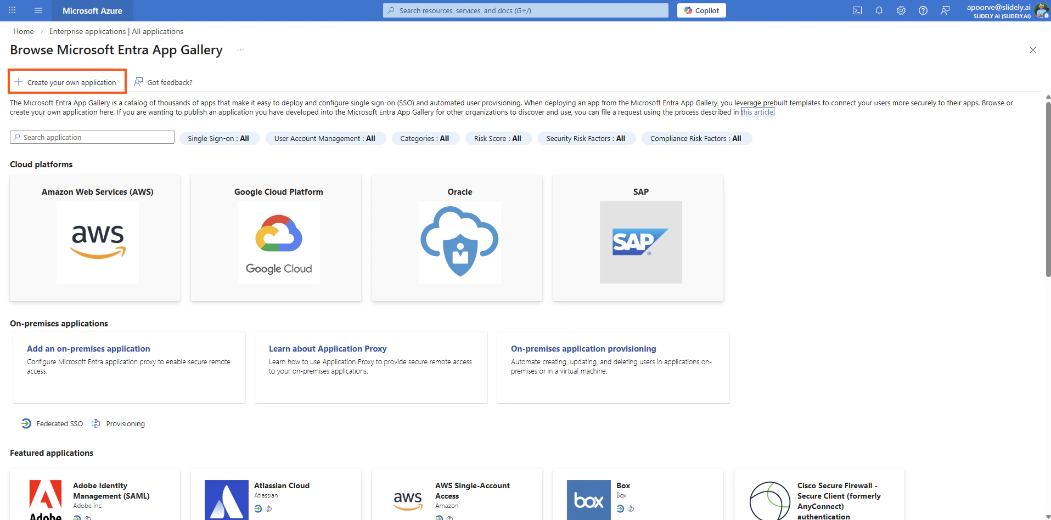Open Categories filter
This screenshot has height=520, width=1051.
coord(425,138)
